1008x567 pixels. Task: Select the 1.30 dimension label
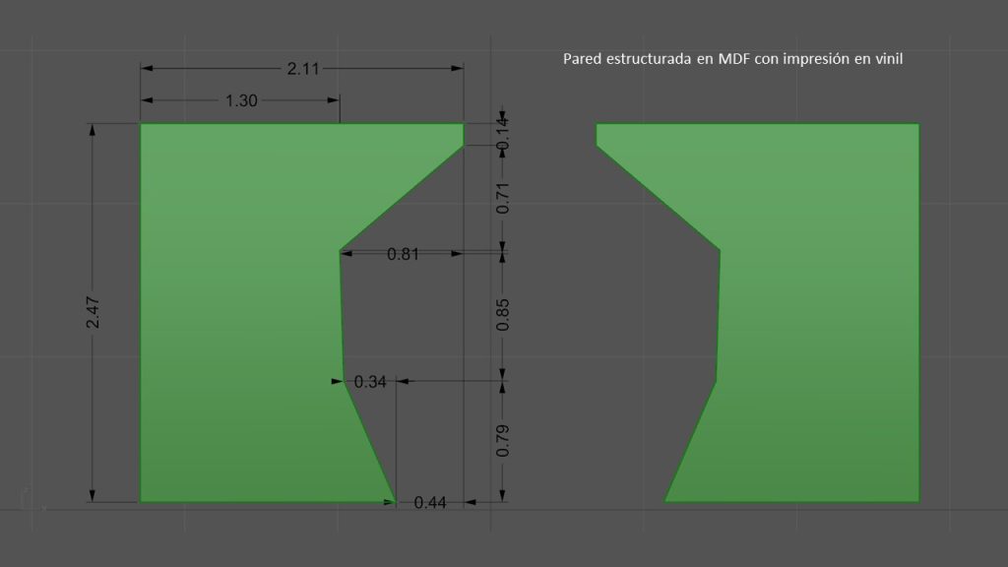pos(241,100)
